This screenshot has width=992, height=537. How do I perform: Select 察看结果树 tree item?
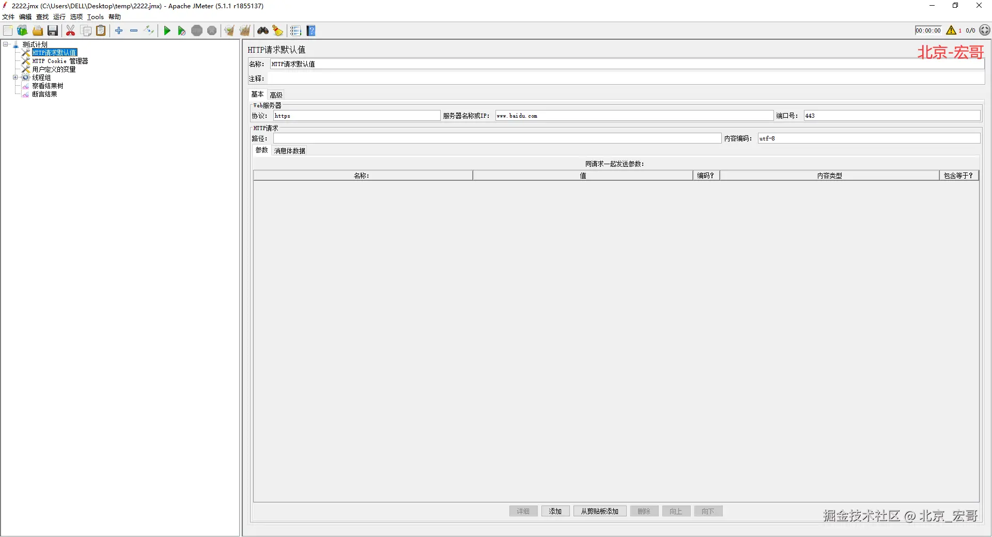[x=48, y=86]
